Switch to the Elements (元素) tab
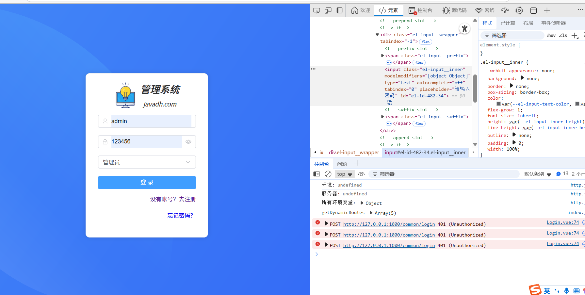The width and height of the screenshot is (585, 295). point(388,10)
